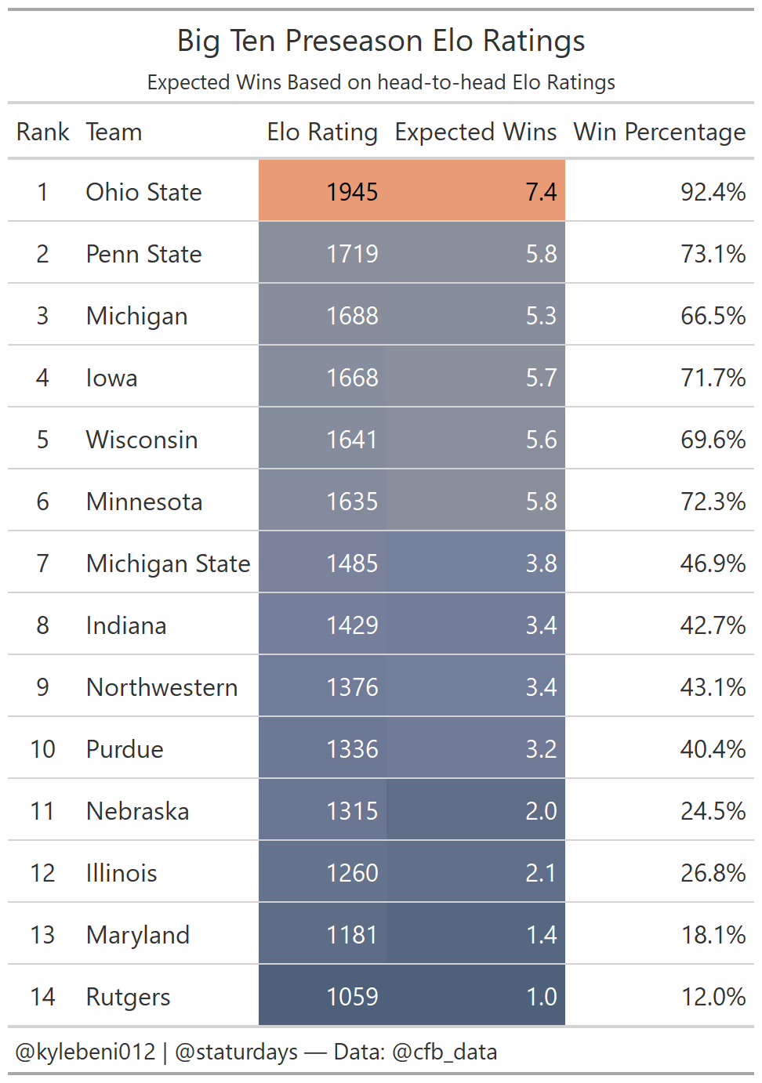Select the Ohio State team name
This screenshot has height=1083, width=762.
(143, 192)
